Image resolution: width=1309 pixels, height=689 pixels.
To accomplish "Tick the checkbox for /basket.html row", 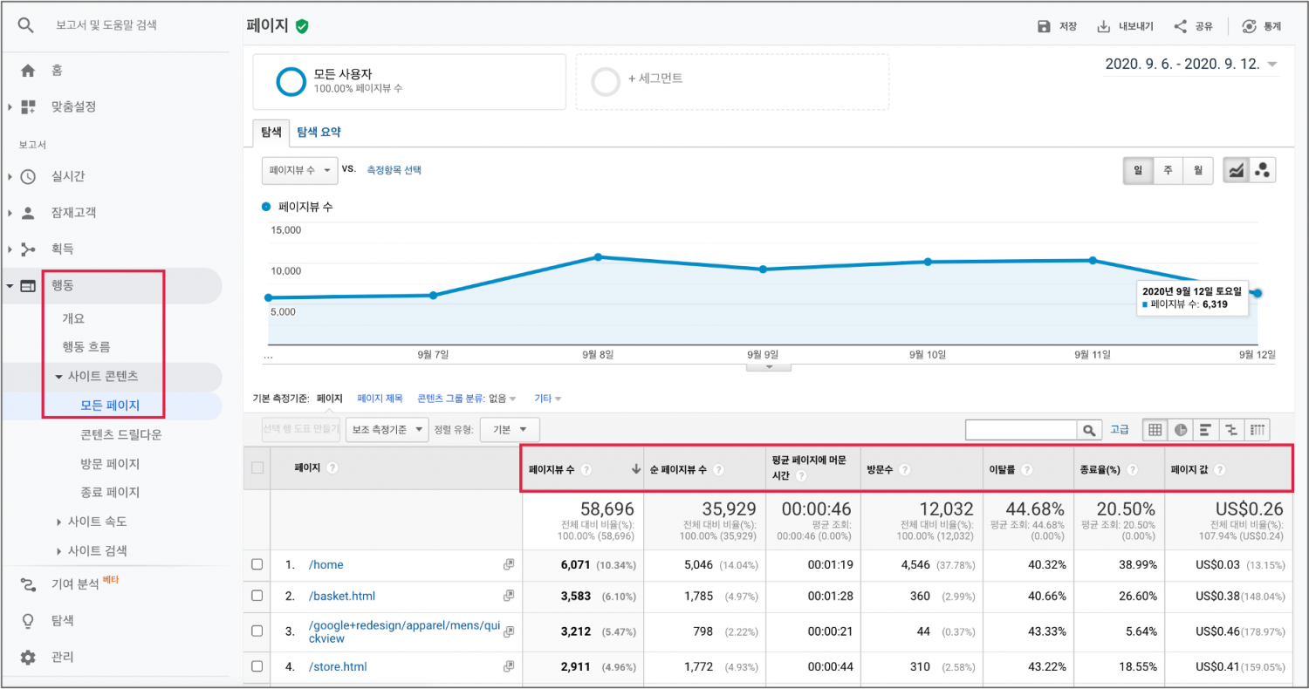I will pos(257,596).
